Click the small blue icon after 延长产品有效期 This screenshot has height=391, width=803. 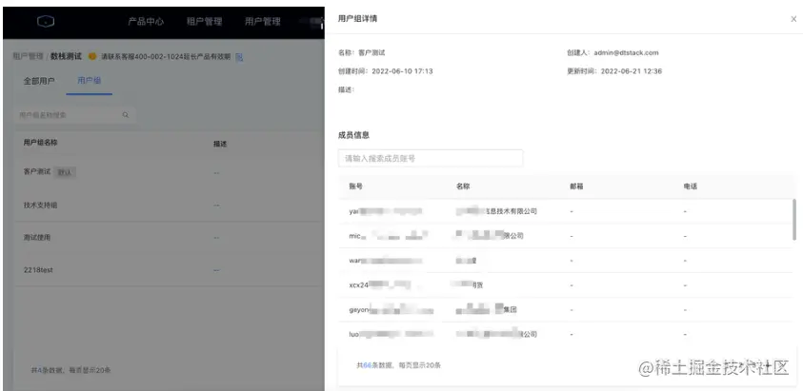pos(239,57)
